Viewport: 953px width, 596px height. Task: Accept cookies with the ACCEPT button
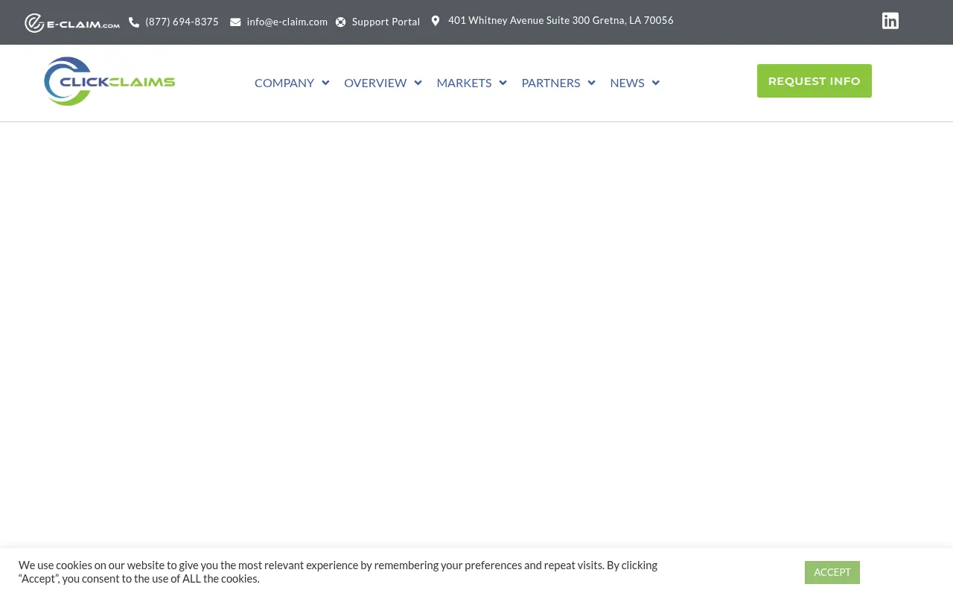(x=832, y=572)
